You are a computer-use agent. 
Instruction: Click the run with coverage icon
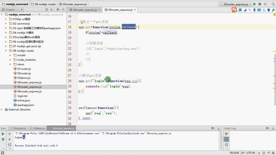tap(265, 4)
